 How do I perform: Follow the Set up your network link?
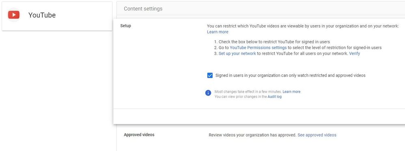[x=237, y=53]
